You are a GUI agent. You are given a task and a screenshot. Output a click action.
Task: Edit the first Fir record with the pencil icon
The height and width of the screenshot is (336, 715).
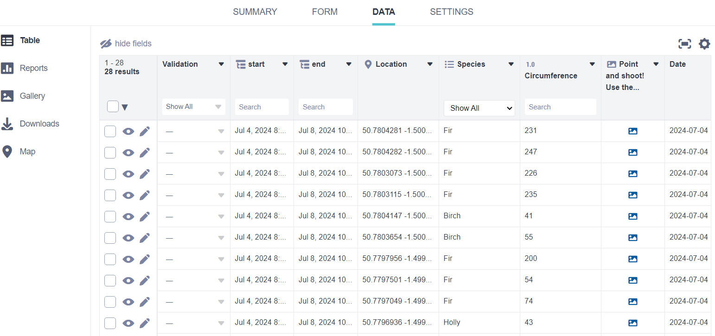pos(144,131)
